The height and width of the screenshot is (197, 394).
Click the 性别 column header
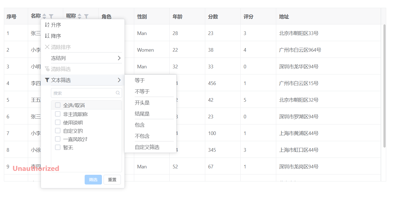pos(152,16)
